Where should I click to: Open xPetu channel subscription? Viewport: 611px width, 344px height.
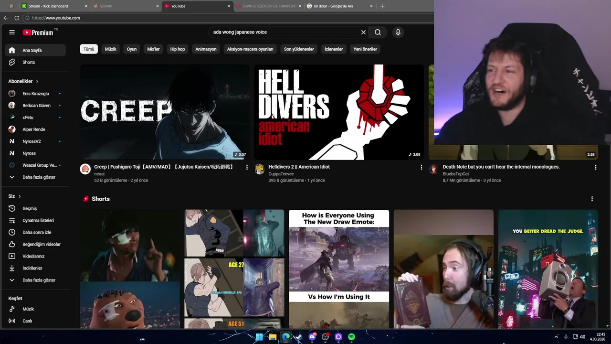35,118
